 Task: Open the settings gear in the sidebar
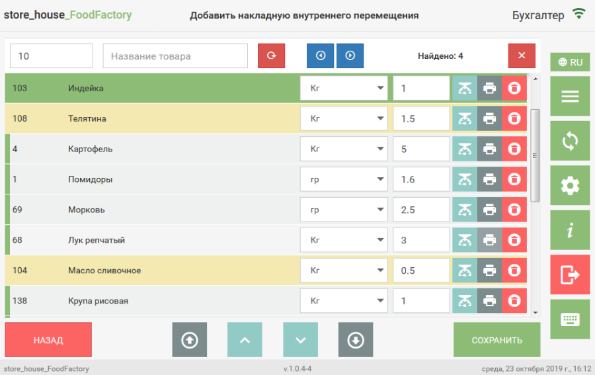[570, 186]
